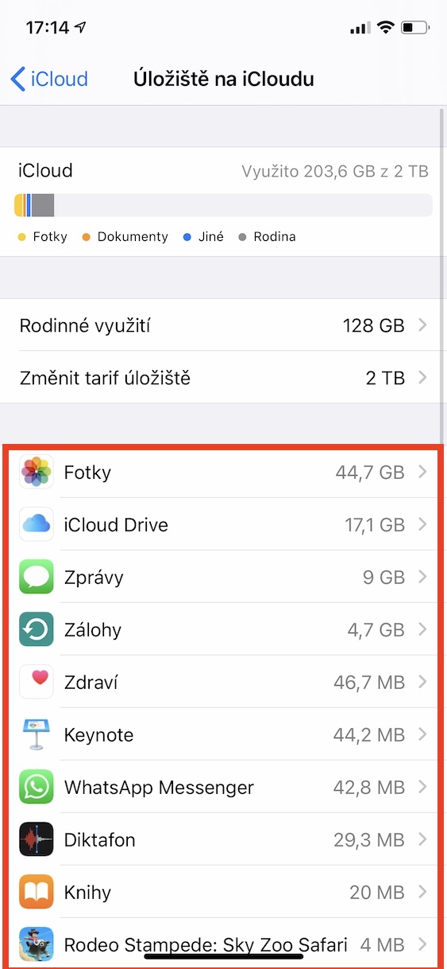Tap the orange Knihy books icon
Image resolution: width=447 pixels, height=969 pixels.
[x=36, y=892]
